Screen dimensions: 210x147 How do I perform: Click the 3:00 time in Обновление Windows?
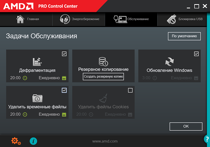pyautogui.click(x=146, y=78)
